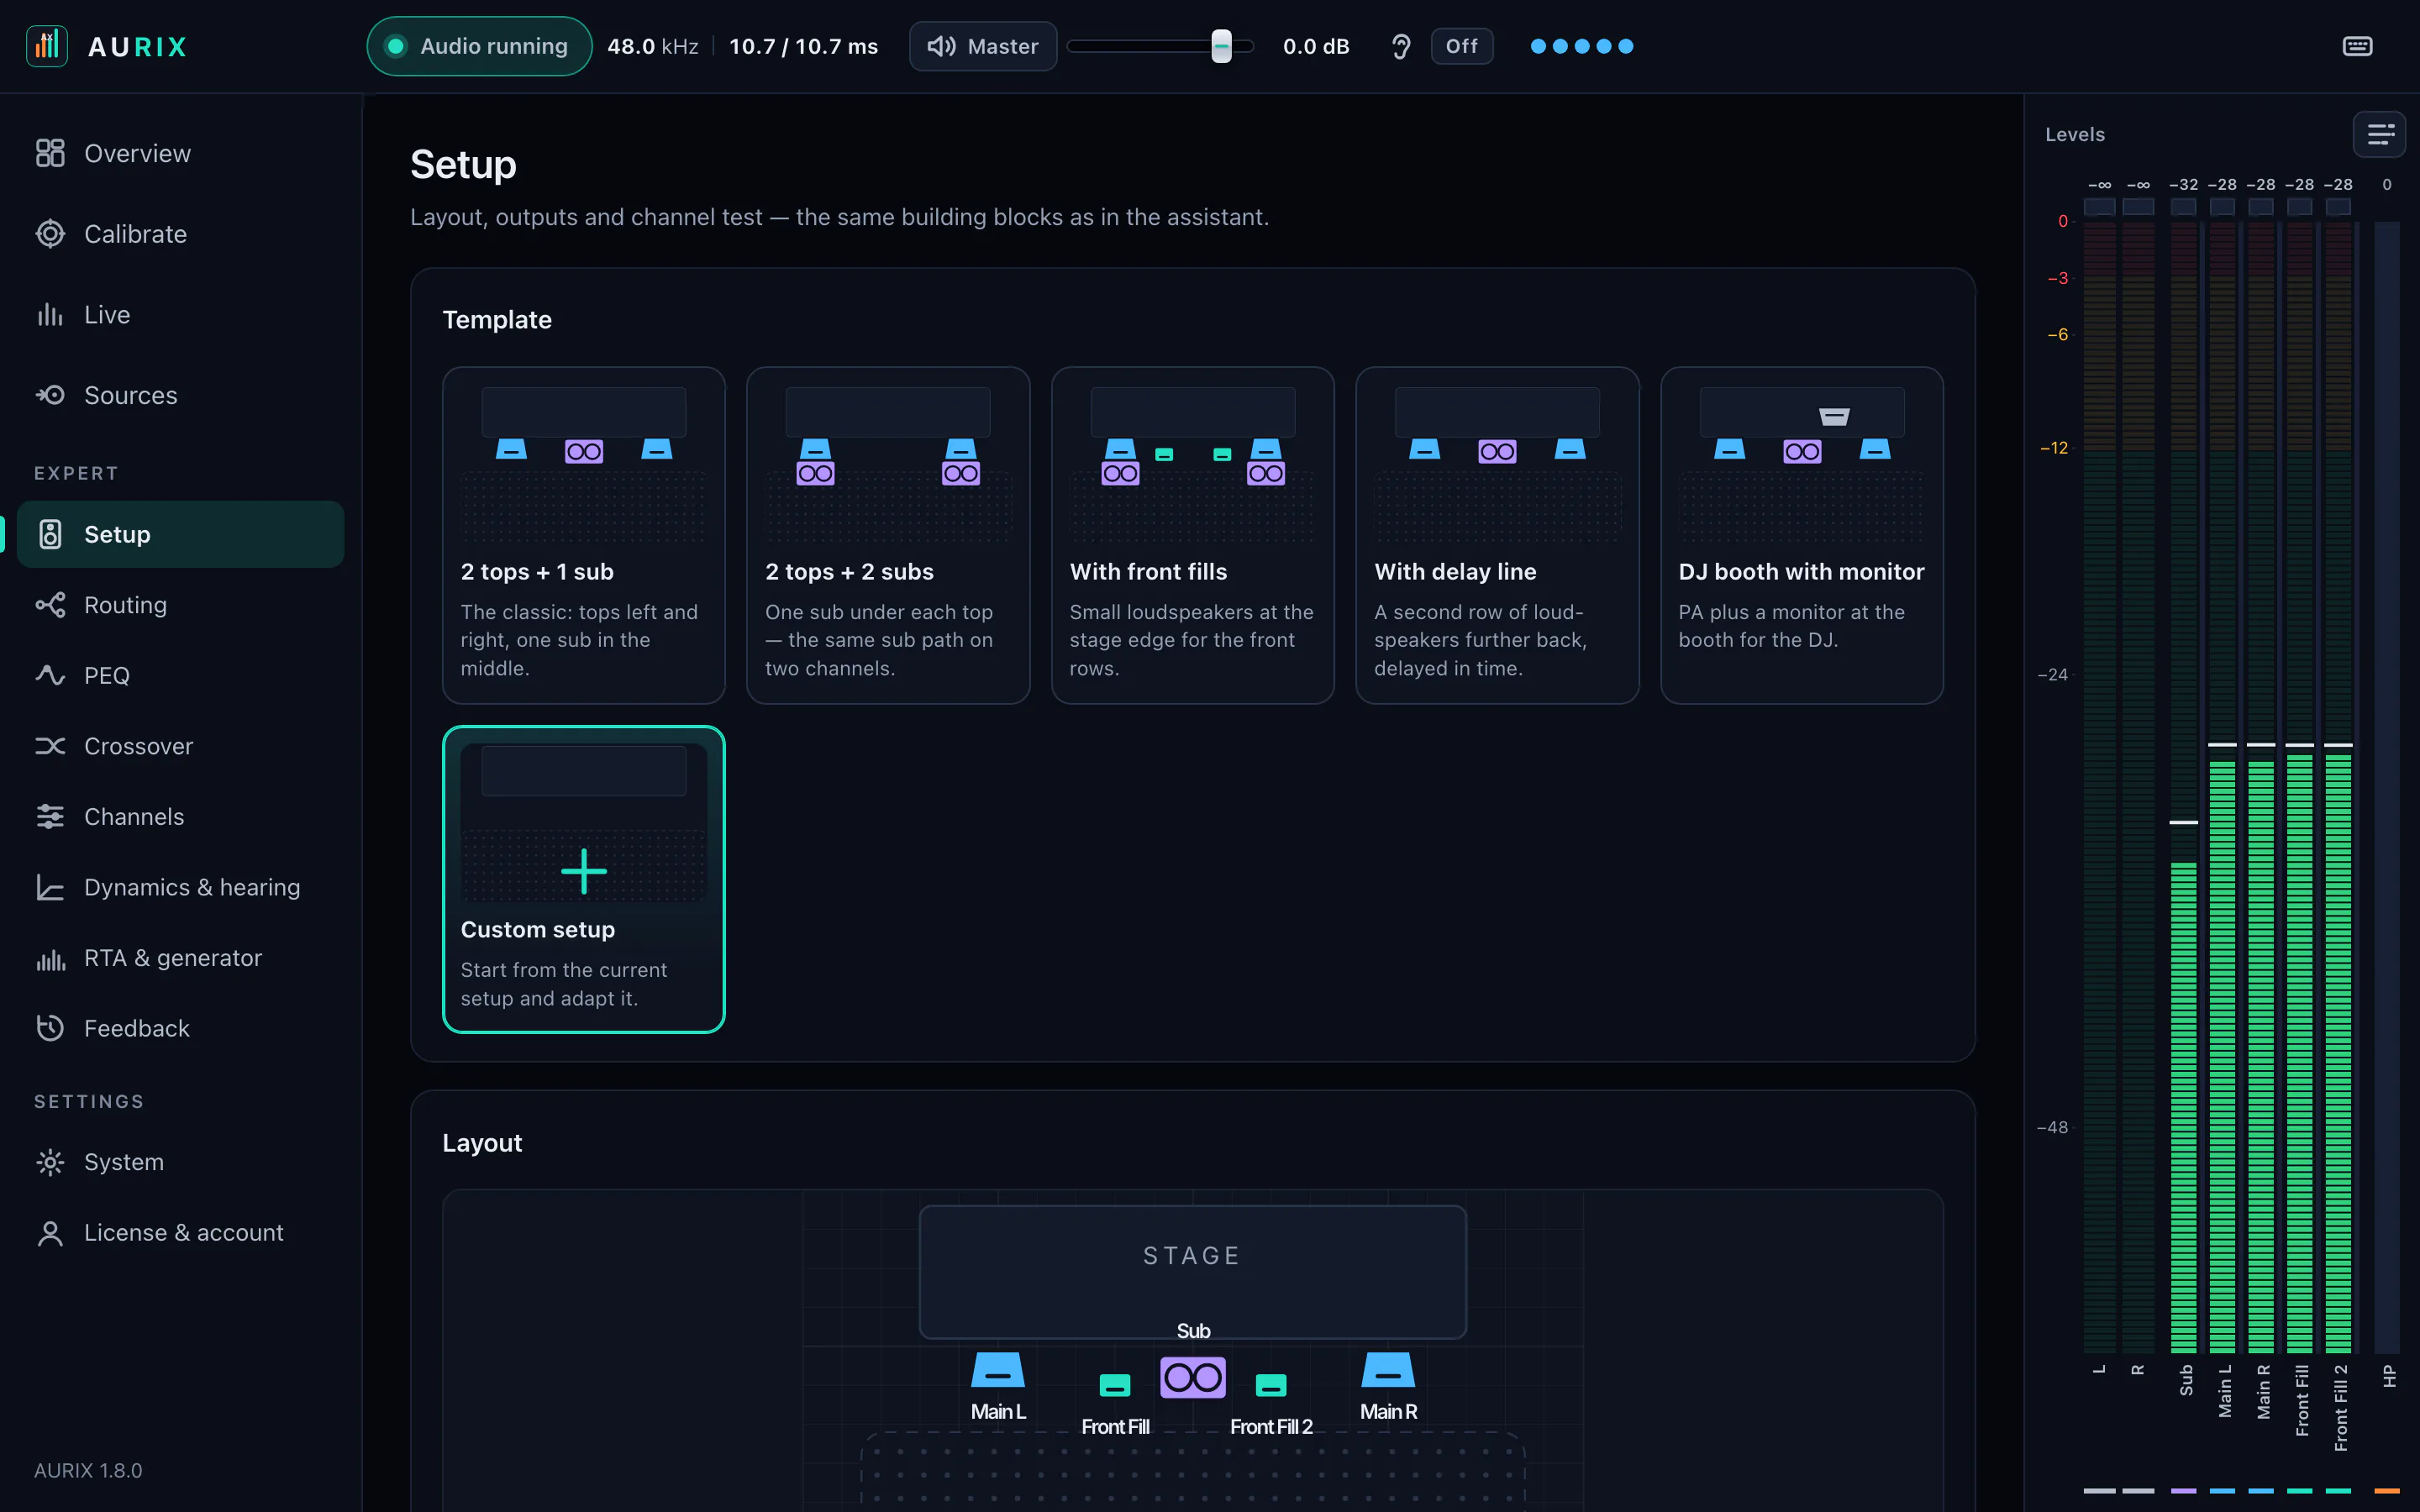Click the RTA & generator icon
This screenshot has width=2420, height=1512.
pos(50,958)
